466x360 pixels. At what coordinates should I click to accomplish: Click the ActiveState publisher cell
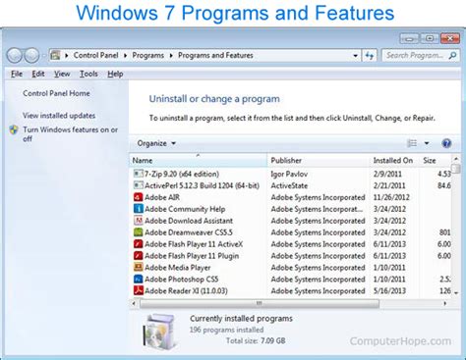pyautogui.click(x=289, y=185)
